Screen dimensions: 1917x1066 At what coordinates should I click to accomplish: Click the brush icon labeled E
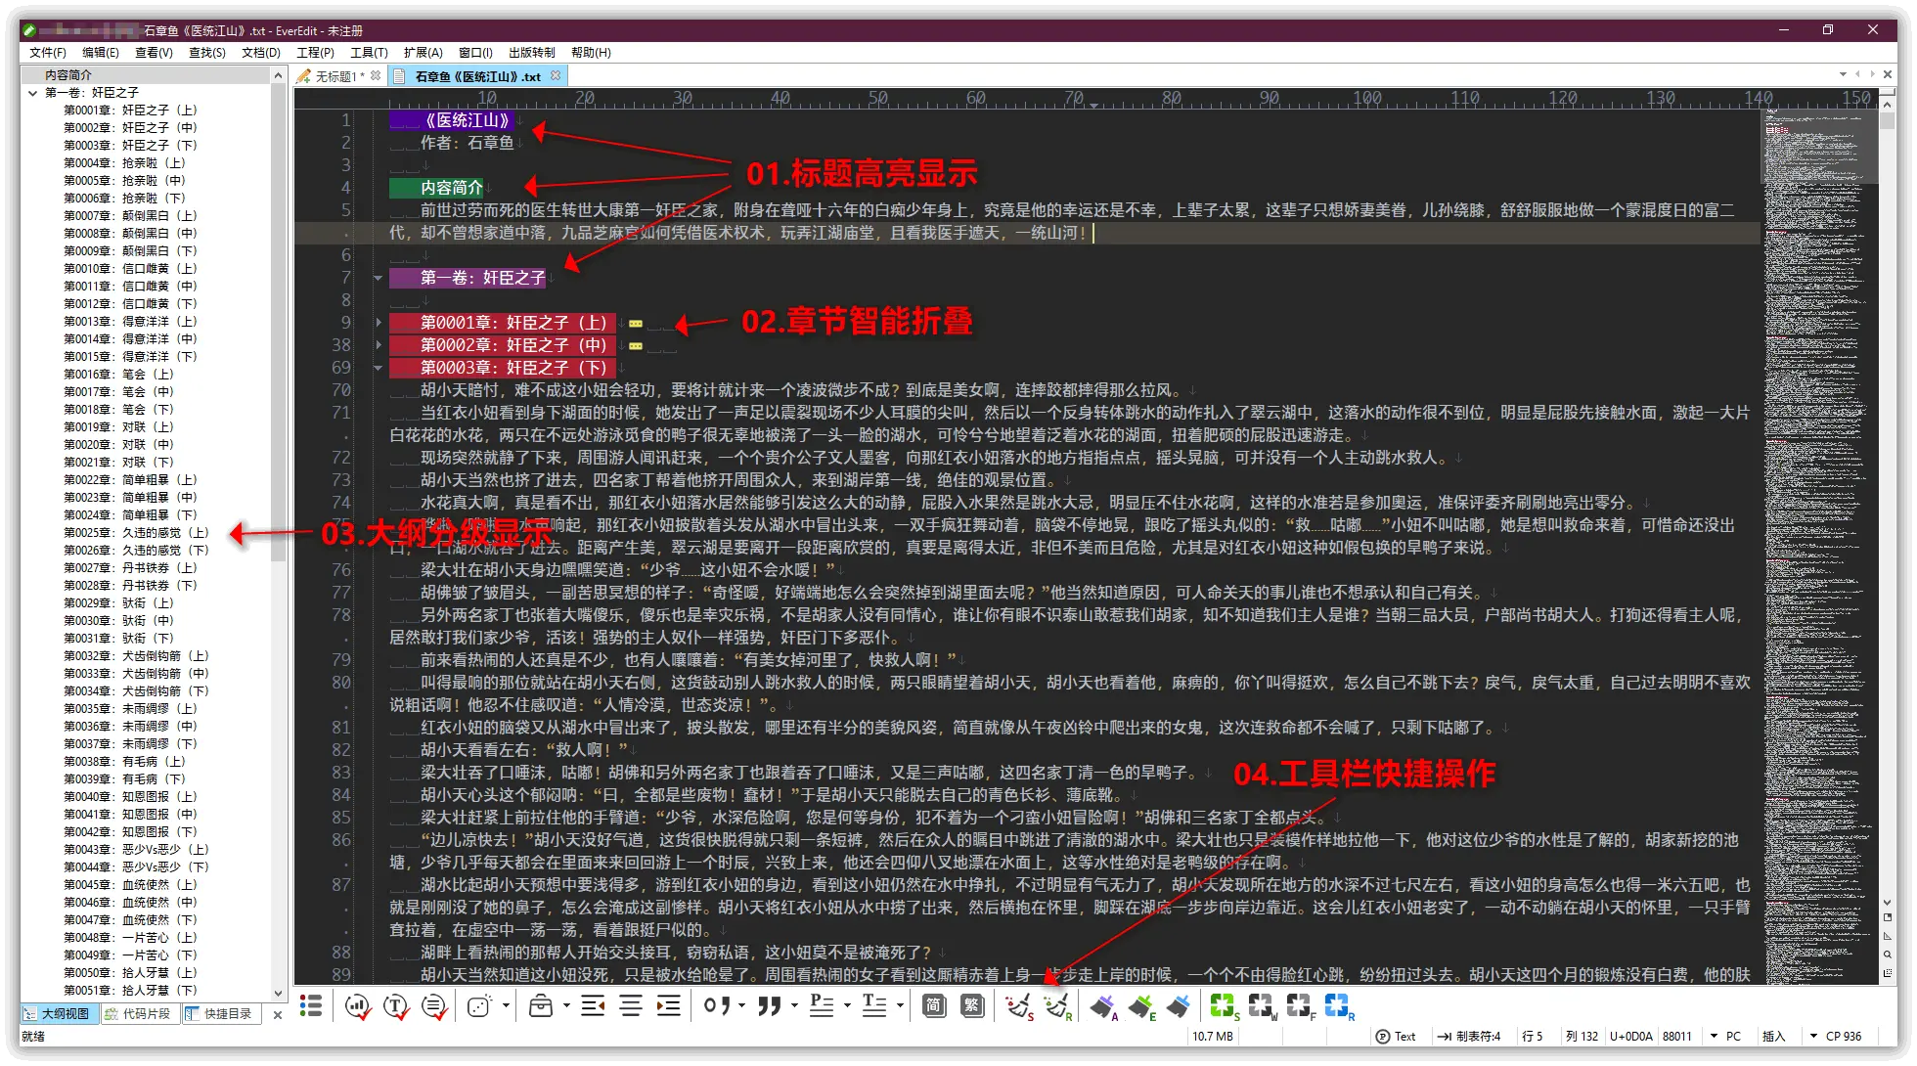(1141, 1006)
